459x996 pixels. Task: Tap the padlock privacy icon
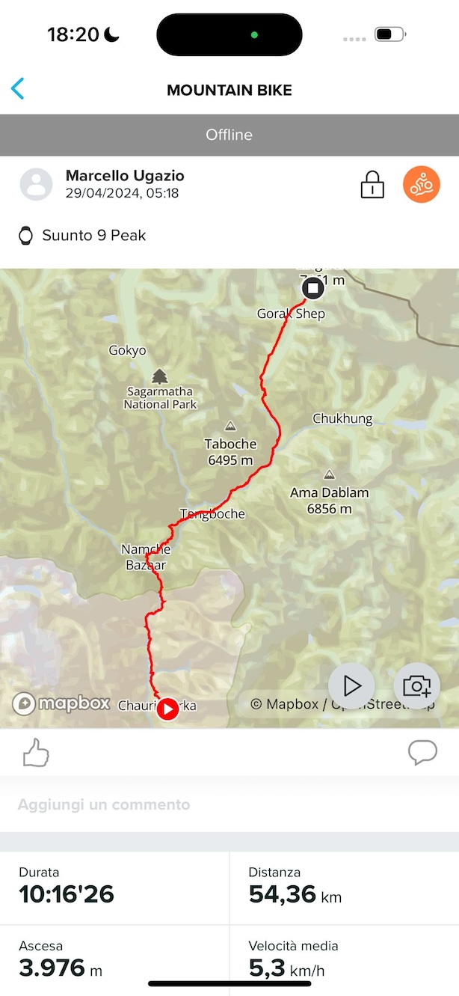[372, 184]
